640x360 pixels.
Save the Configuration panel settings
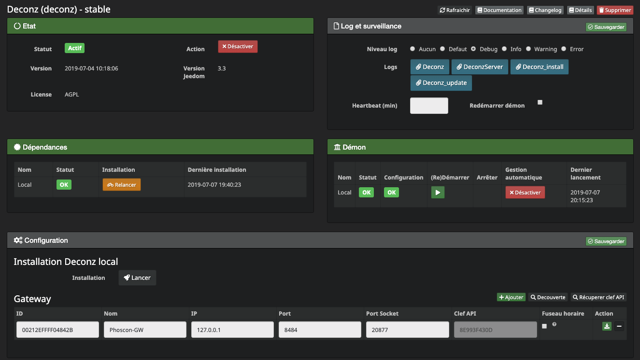click(x=606, y=241)
